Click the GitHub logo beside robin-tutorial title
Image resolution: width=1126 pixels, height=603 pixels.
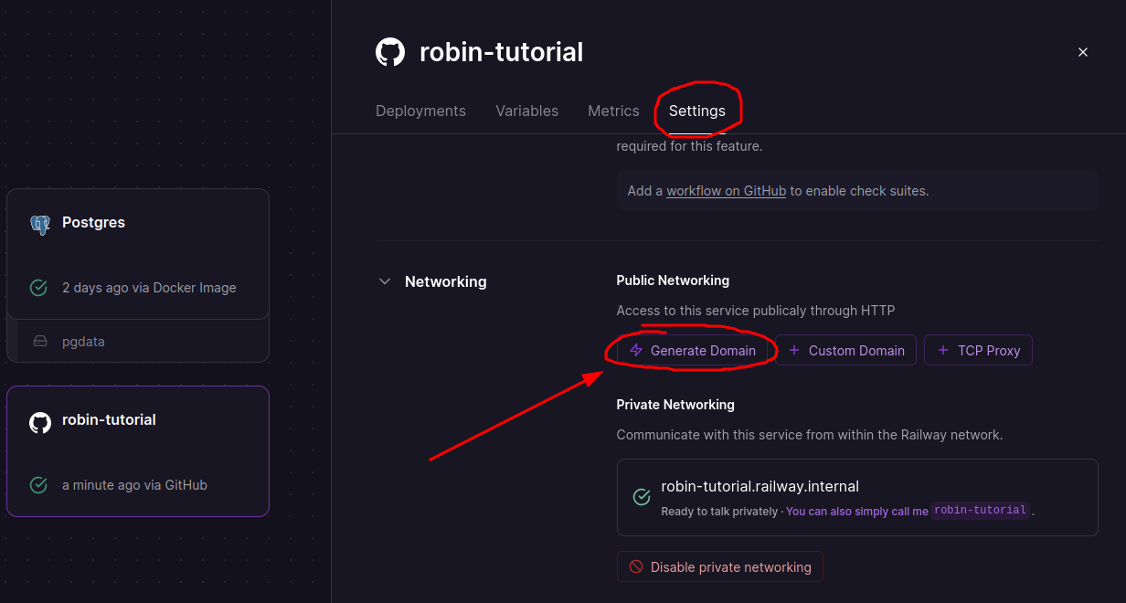[390, 52]
